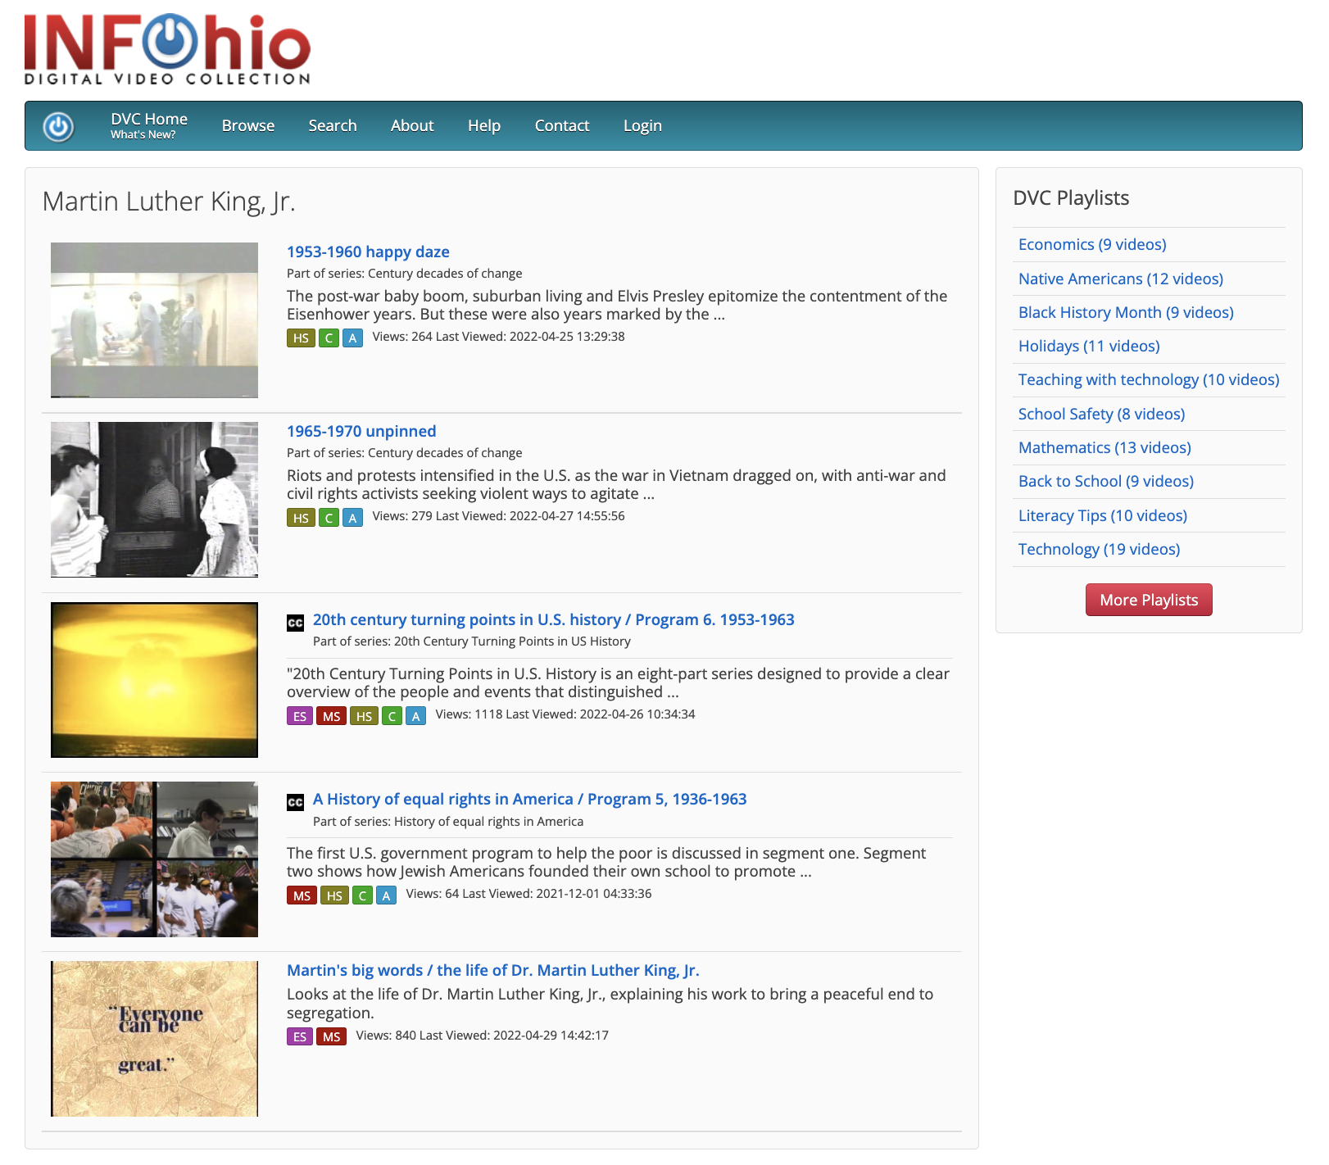Open the Contact page
The image size is (1329, 1165).
(562, 125)
